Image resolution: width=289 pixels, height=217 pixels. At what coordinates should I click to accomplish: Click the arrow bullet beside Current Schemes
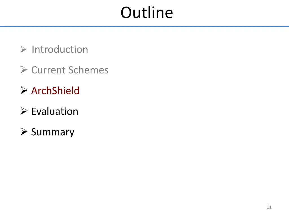tap(24, 70)
